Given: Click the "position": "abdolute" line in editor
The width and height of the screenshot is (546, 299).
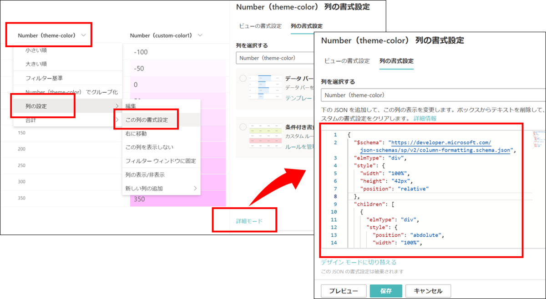Looking at the screenshot, I should 408,235.
